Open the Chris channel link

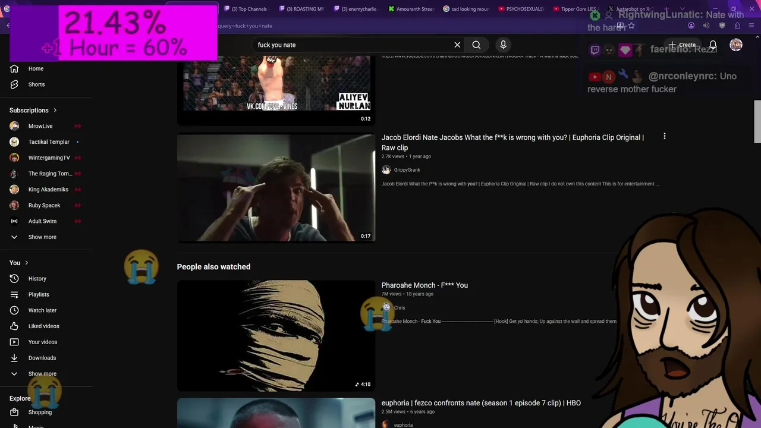point(400,308)
